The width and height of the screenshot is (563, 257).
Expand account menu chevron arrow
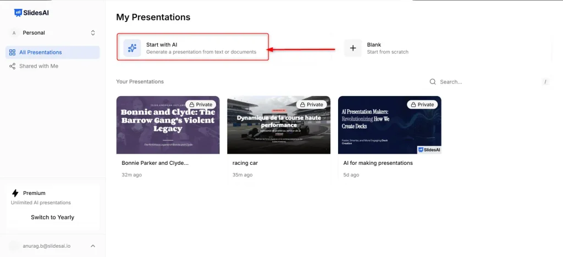tap(92, 246)
